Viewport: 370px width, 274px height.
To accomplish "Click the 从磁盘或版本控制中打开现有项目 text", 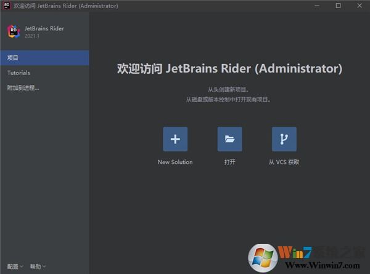I will [228, 100].
